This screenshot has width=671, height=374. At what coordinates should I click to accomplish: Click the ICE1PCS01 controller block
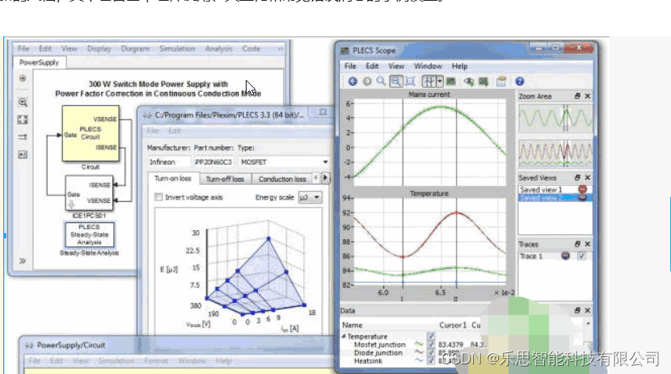pyautogui.click(x=90, y=193)
